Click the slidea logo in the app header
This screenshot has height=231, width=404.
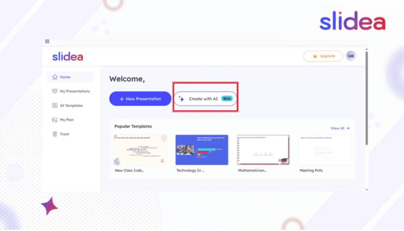pyautogui.click(x=68, y=57)
